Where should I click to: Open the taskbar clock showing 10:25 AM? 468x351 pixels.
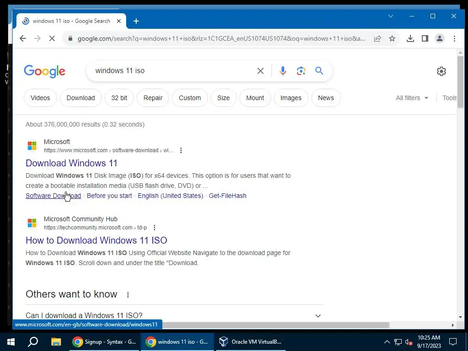tap(429, 342)
